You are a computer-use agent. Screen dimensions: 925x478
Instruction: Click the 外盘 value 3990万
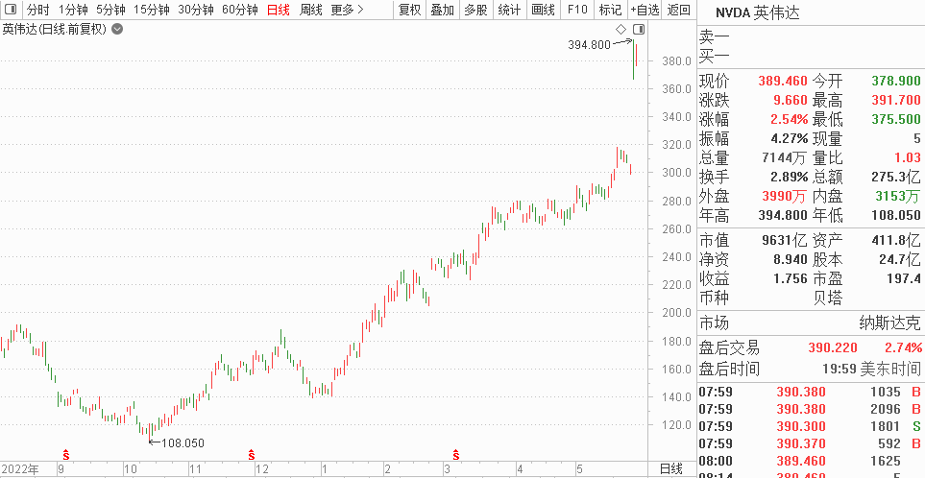[785, 196]
